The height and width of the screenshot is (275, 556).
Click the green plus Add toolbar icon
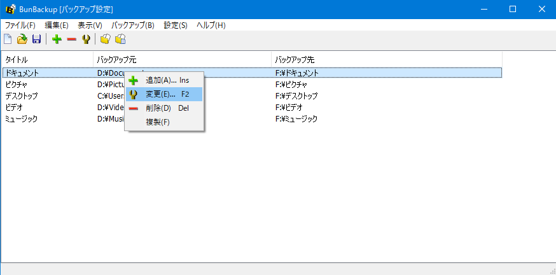click(57, 39)
